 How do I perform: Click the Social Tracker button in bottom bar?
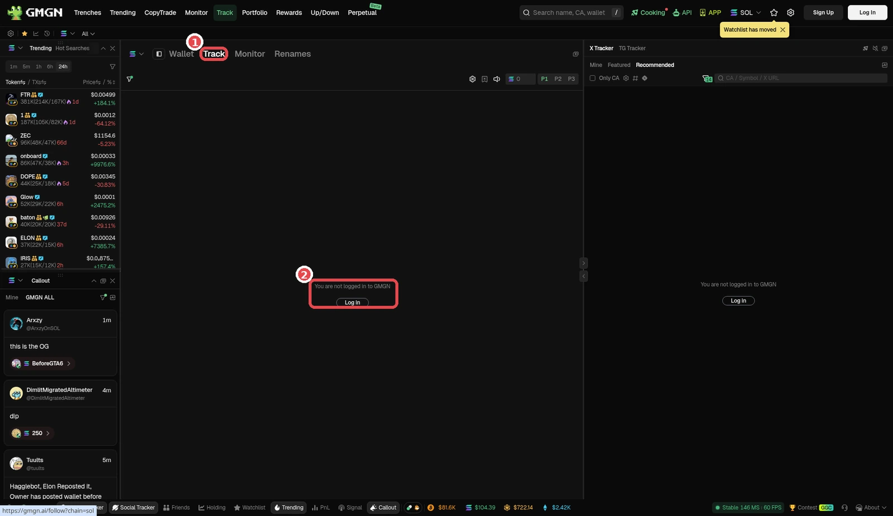tap(133, 508)
